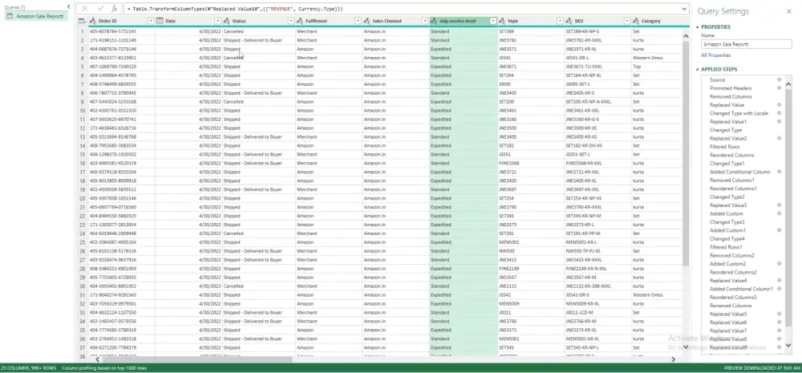Change data type icon of Date column
Screen dimensions: 802x373
[x=160, y=21]
